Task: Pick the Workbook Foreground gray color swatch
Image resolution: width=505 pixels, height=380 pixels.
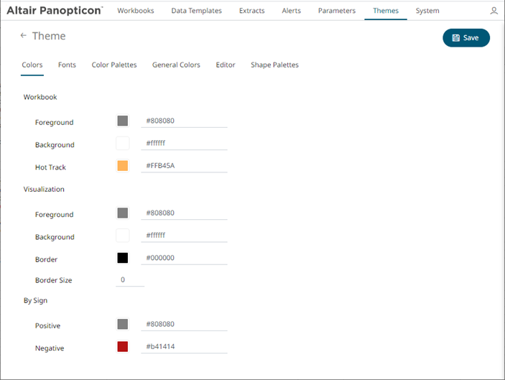Action: 123,121
